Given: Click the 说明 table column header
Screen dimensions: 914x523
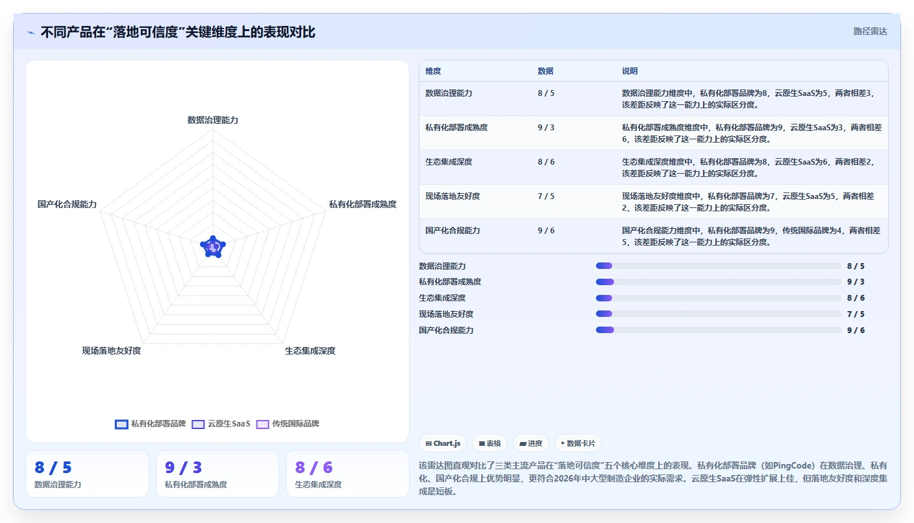Looking at the screenshot, I should pos(630,71).
